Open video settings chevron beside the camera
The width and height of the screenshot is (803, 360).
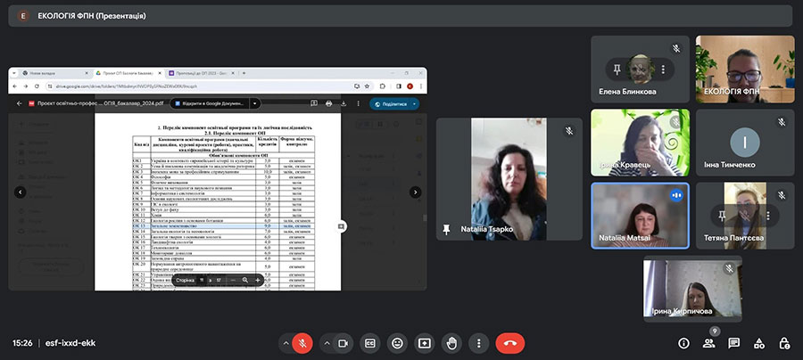pyautogui.click(x=327, y=344)
